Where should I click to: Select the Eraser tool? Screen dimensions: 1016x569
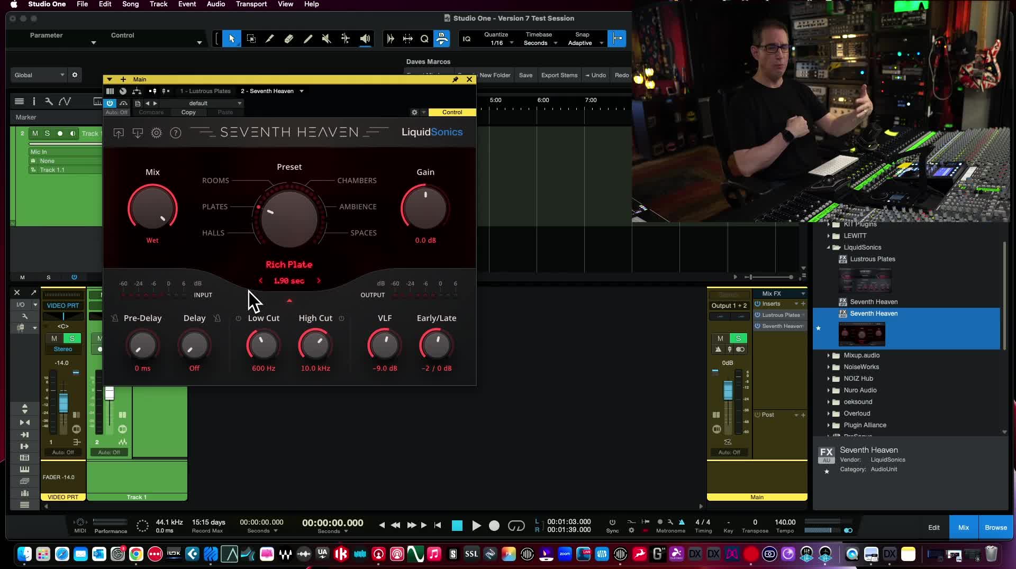(289, 39)
